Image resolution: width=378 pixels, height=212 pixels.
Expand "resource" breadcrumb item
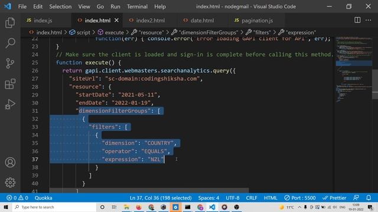148,32
